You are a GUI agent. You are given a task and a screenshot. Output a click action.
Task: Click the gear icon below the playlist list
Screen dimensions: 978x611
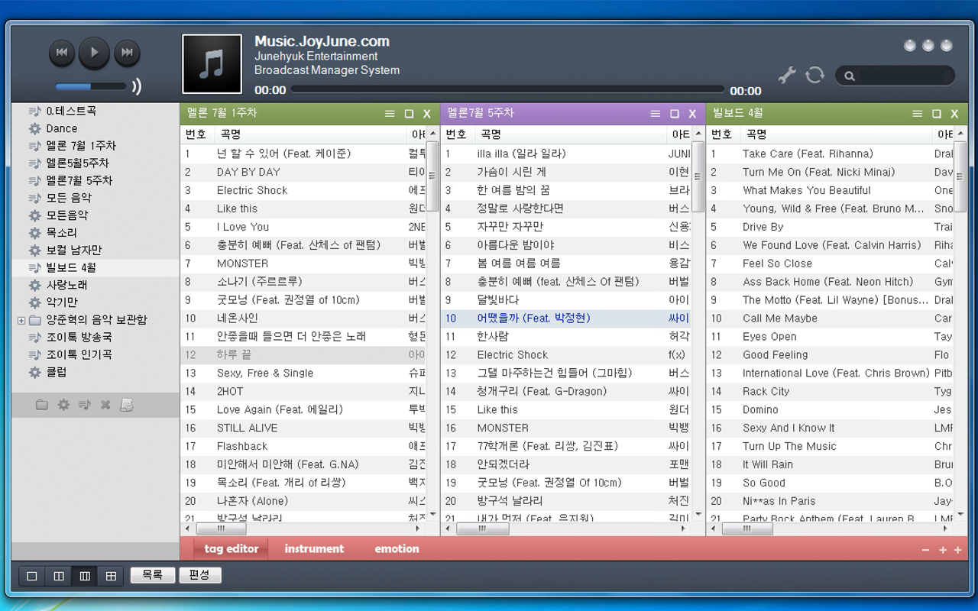pos(63,405)
